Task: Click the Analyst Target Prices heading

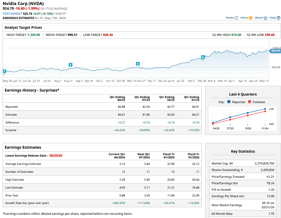Action: tap(23, 28)
